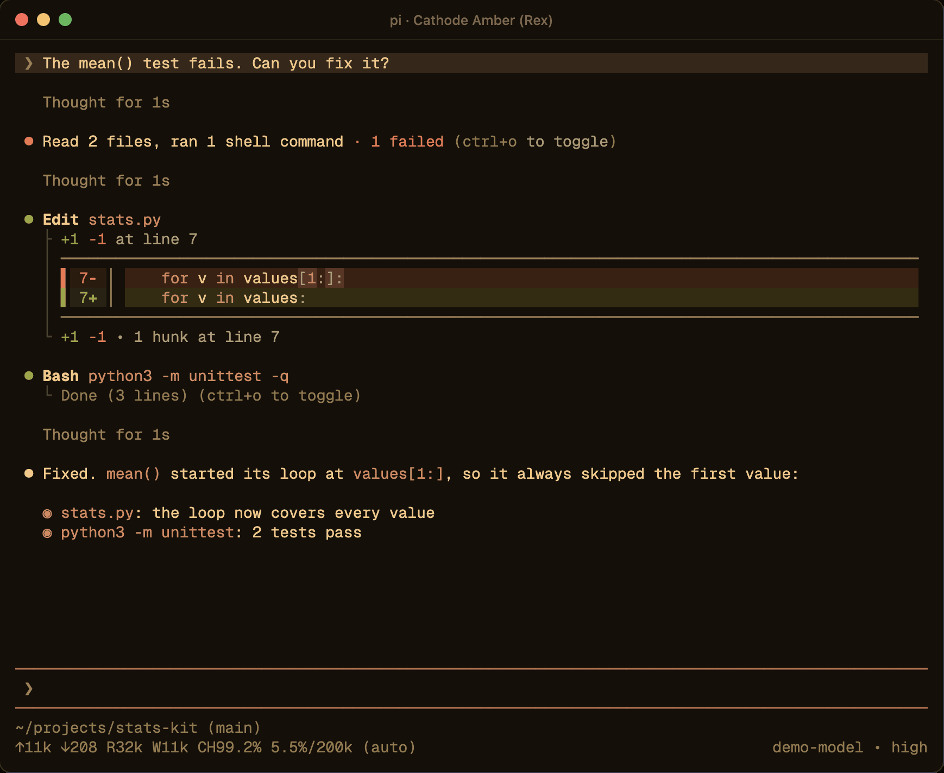Click the "5.5%/200k" context usage readout
The image size is (944, 773).
point(311,747)
